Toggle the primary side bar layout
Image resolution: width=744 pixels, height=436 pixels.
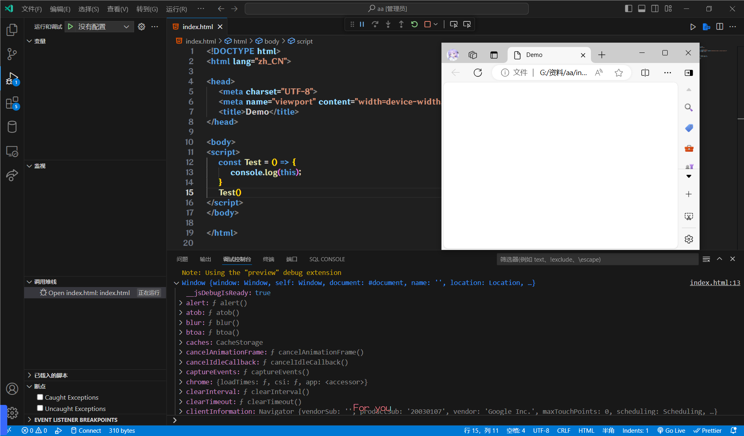628,8
